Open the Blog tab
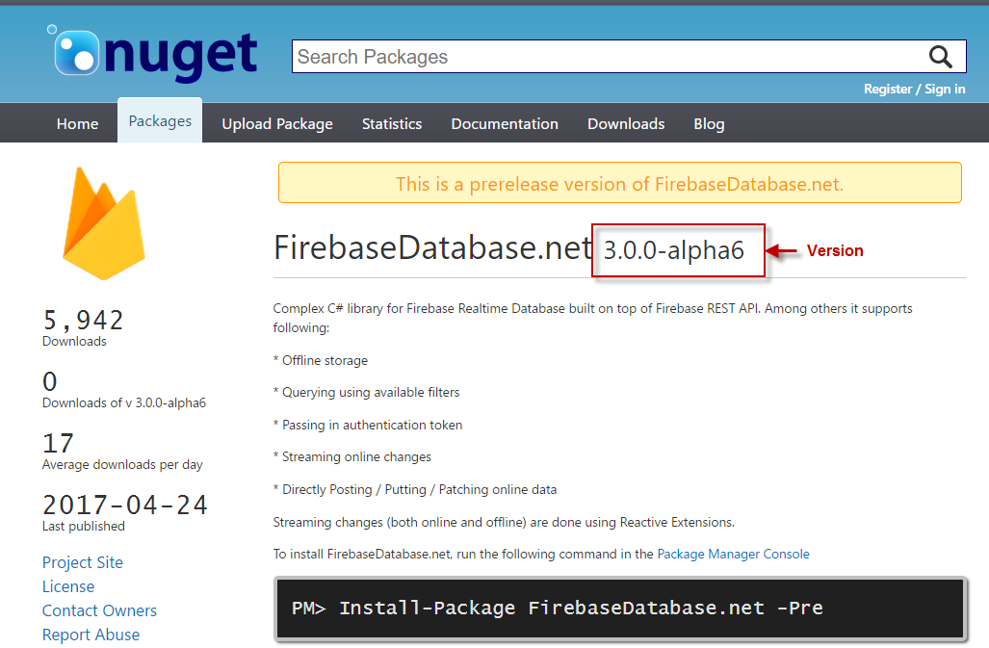The width and height of the screenshot is (989, 648). pos(709,123)
